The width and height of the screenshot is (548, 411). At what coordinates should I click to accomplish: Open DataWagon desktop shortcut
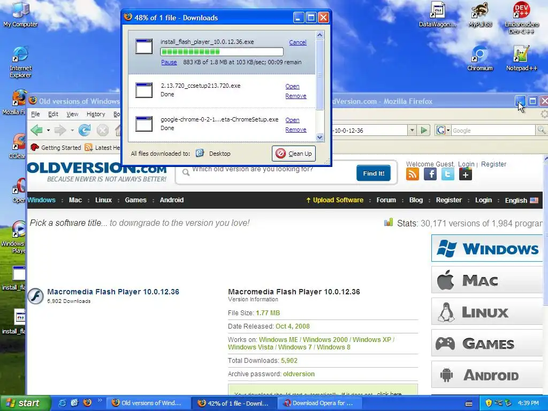[437, 14]
